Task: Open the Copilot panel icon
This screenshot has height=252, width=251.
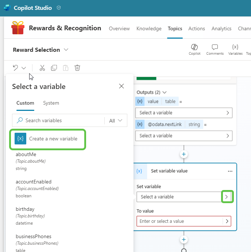Action: coord(194,49)
